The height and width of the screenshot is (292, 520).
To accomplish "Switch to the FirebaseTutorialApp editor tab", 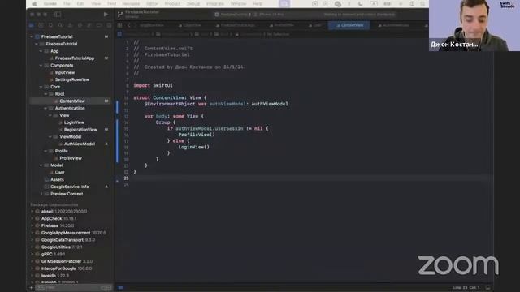I will [x=236, y=25].
